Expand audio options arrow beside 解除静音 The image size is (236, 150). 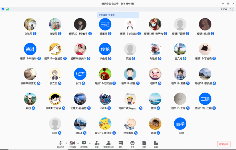click(66, 143)
